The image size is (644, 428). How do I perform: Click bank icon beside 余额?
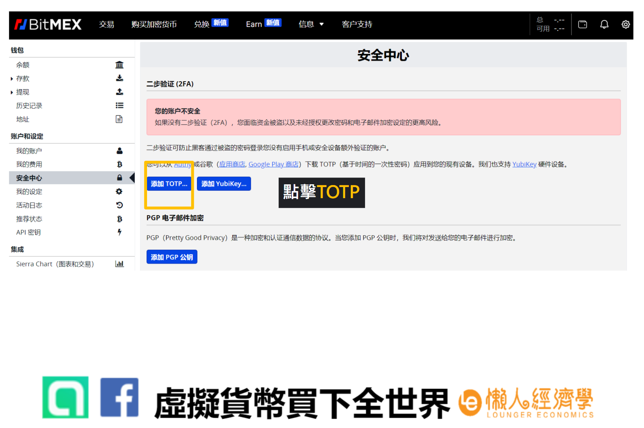click(119, 65)
